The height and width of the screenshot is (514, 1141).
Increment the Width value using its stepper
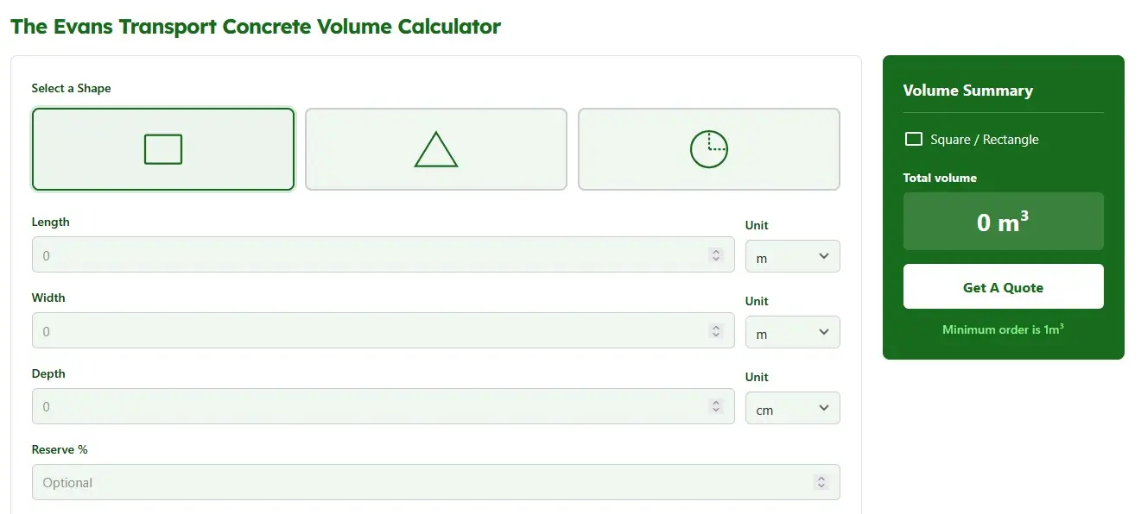click(x=716, y=327)
